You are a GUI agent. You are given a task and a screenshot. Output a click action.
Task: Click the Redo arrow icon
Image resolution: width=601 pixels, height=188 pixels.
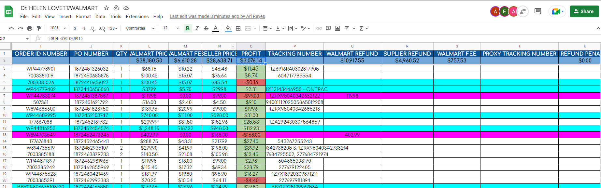[21, 28]
